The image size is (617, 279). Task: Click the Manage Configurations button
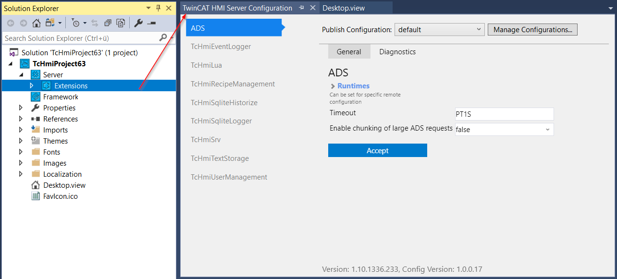532,29
